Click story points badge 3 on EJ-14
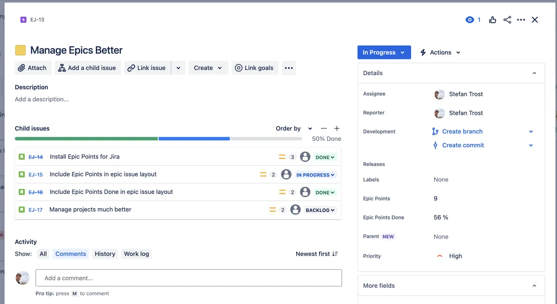Image resolution: width=557 pixels, height=304 pixels. [x=292, y=157]
